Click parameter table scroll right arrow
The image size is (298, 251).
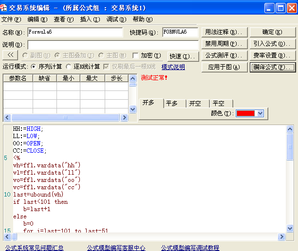pos(124,118)
